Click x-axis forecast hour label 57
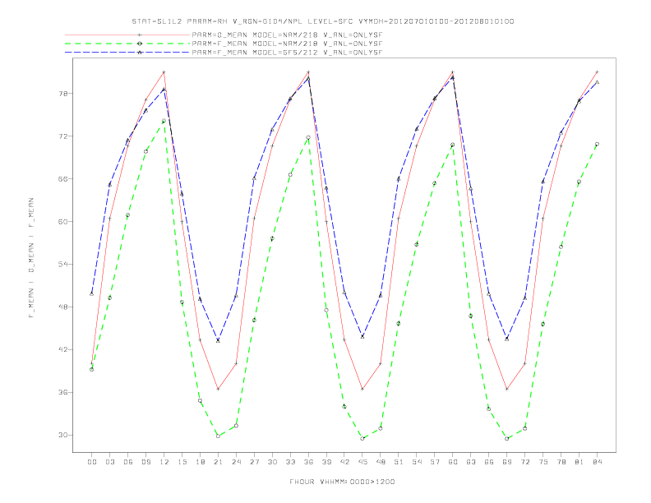The width and height of the screenshot is (651, 503). click(435, 462)
